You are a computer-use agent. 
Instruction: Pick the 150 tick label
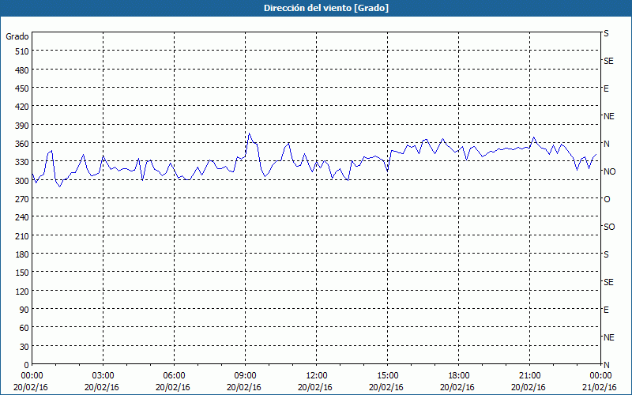[22, 273]
